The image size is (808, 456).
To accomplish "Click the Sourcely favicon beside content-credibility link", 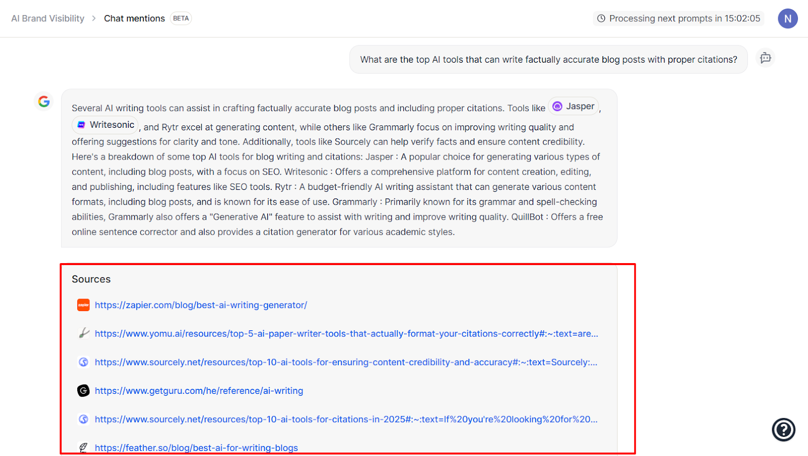I will [x=84, y=362].
